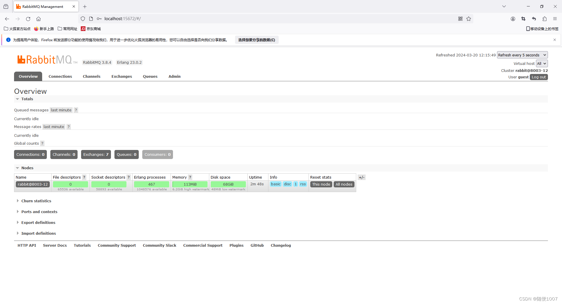Click the recent browsing icon beside the tabs
The width and height of the screenshot is (562, 304).
(6, 6)
